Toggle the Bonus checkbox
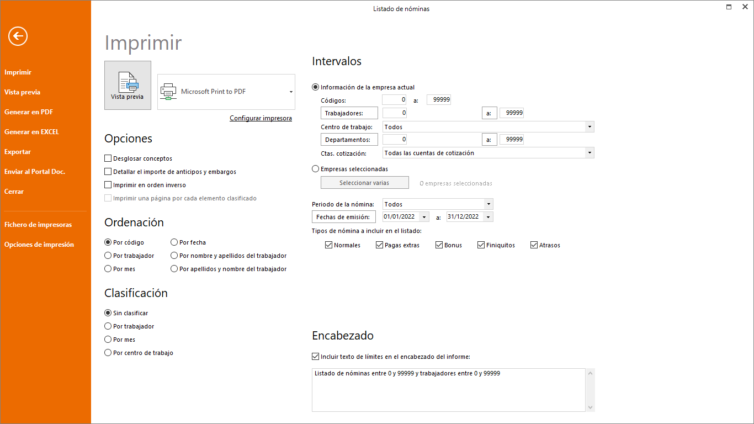This screenshot has height=424, width=754. (x=439, y=245)
